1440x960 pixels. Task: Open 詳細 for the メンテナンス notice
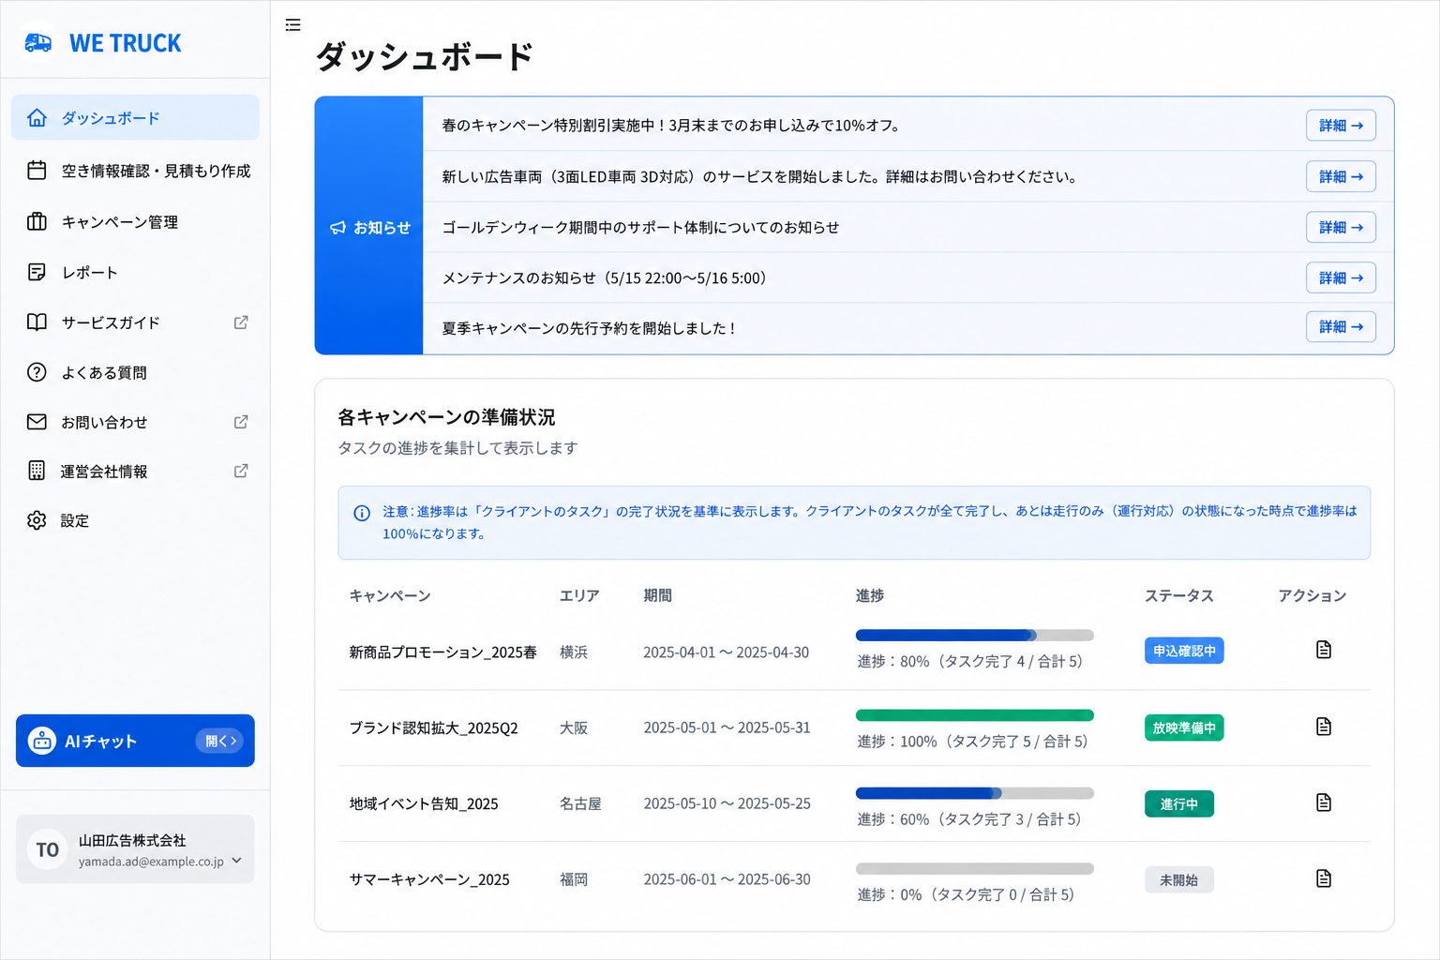pos(1341,277)
